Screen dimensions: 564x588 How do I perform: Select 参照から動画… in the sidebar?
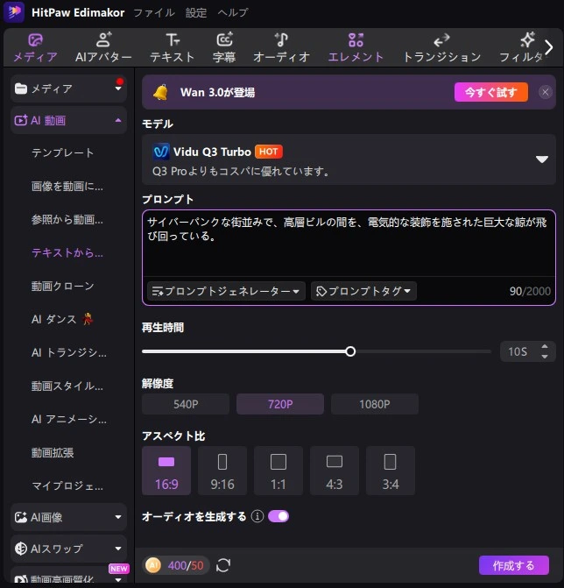point(67,219)
